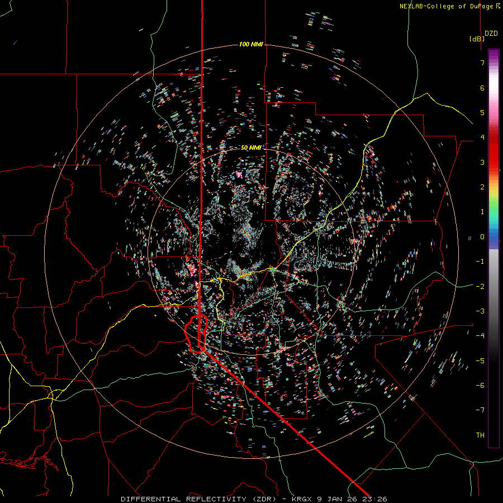Click the -6 value on color scale
The image size is (503, 503).
(480, 386)
